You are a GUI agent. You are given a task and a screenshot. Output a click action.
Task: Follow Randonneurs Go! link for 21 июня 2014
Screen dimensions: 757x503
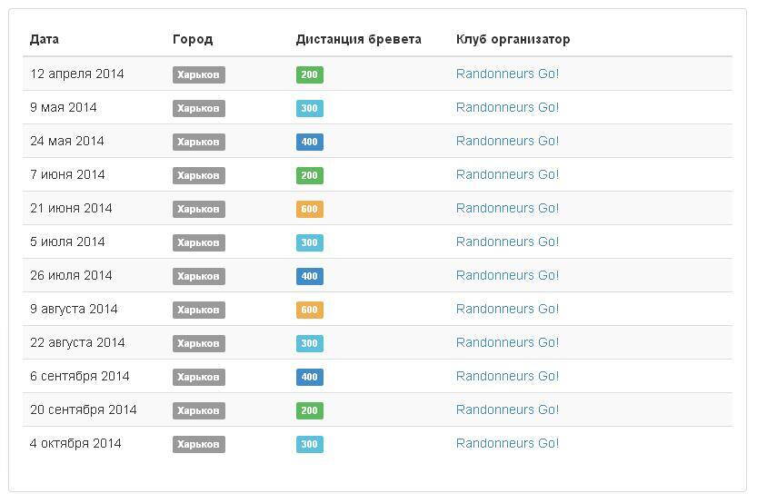tap(507, 208)
